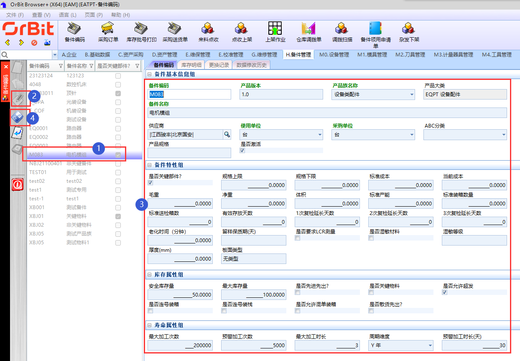Switch to 数据修改历史 tab
Viewport: 520px width, 361px height.
tap(252, 65)
